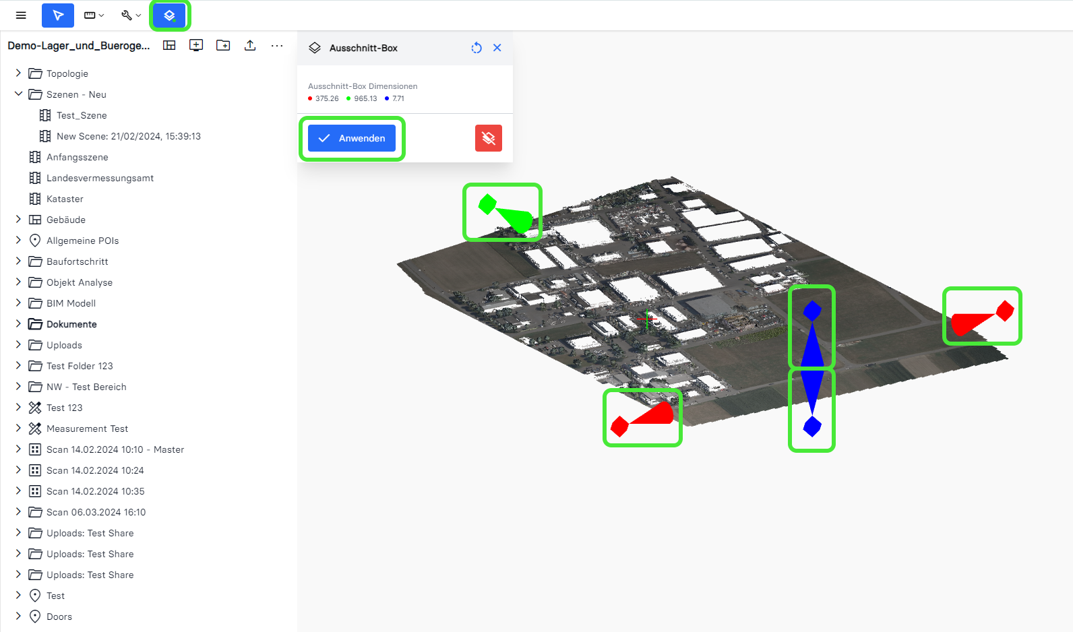Screen dimensions: 1073x632
Task: Open the wrench tools dropdown
Action: 131,15
